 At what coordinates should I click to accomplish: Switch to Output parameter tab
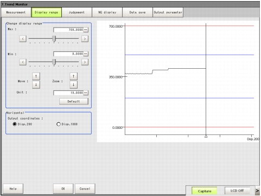(x=168, y=12)
